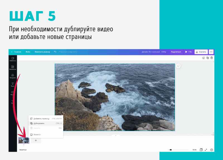Open the Изменить размер menu
223x160 pixels.
tap(42, 52)
